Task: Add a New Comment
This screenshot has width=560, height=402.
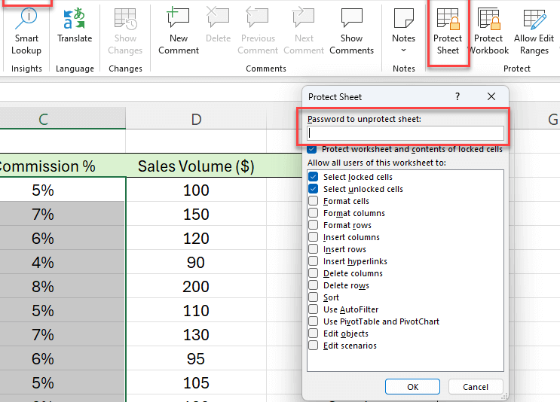Action: coord(179,31)
